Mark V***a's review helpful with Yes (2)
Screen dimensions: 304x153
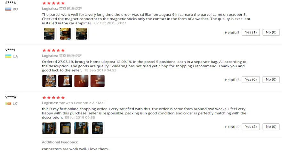pyautogui.click(x=251, y=127)
